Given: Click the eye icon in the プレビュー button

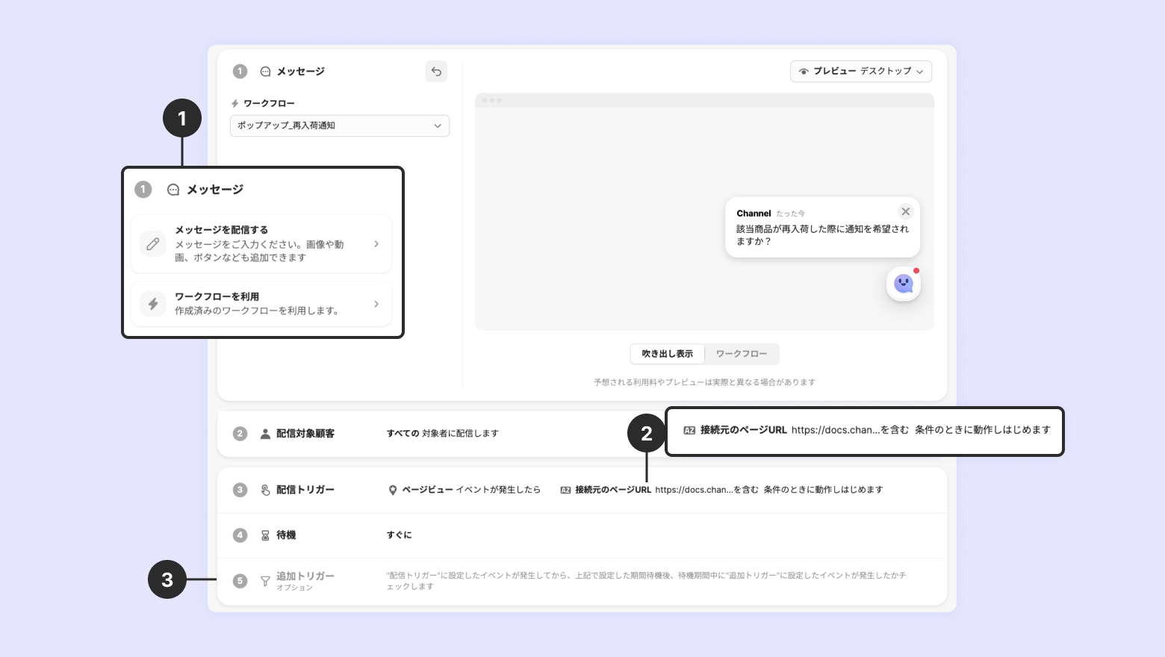Looking at the screenshot, I should click(804, 72).
